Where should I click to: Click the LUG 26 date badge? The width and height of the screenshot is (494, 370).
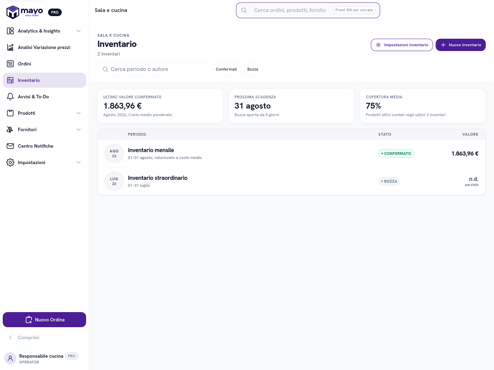[x=114, y=181]
